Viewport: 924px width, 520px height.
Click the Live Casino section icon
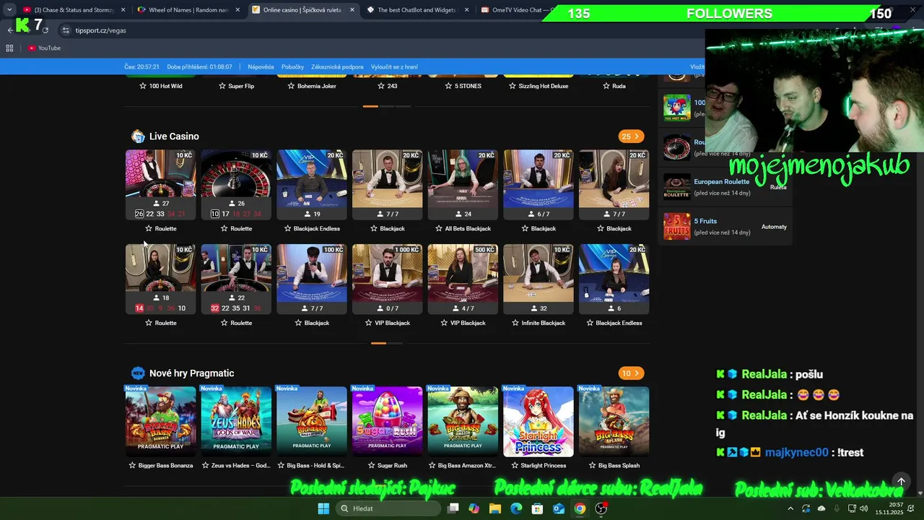[x=138, y=136]
